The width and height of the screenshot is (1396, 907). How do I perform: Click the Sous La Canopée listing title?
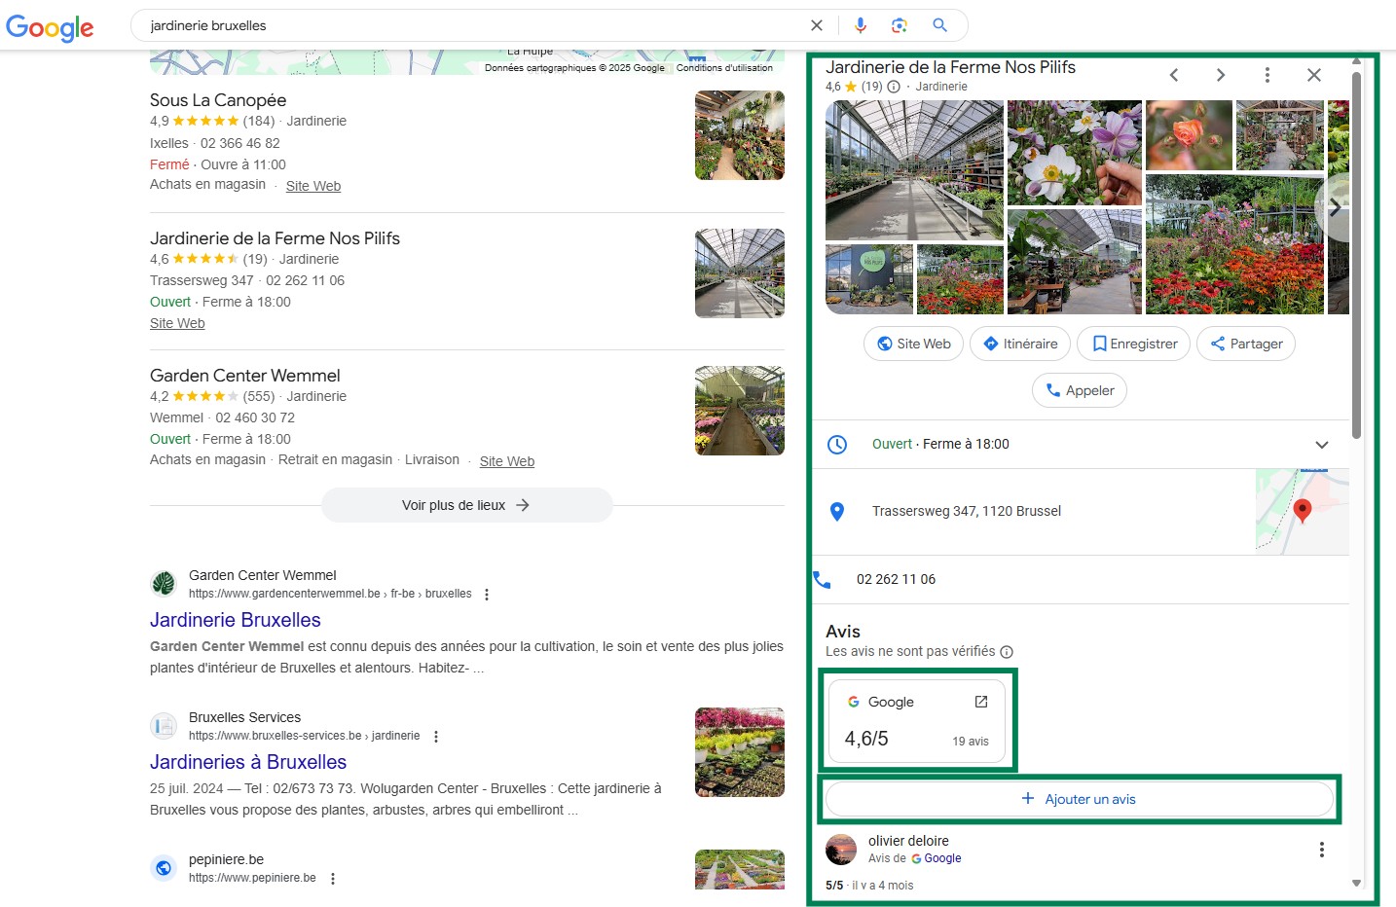(218, 100)
